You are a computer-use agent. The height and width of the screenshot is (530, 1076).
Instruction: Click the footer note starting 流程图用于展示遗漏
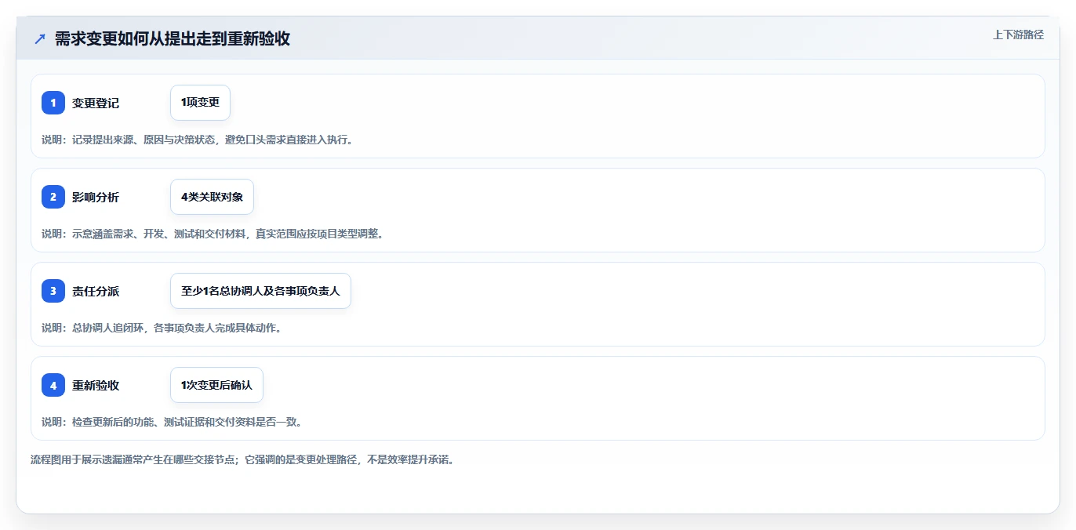tap(242, 459)
